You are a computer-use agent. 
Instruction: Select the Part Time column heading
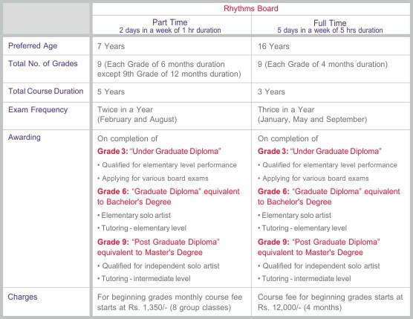tap(170, 22)
